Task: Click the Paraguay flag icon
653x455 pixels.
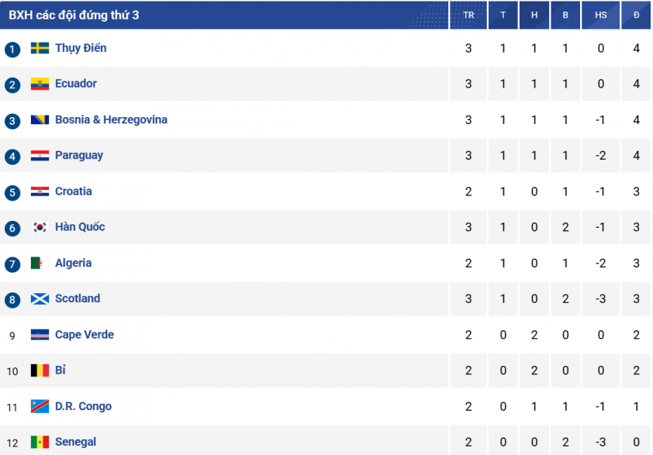Action: 40,156
